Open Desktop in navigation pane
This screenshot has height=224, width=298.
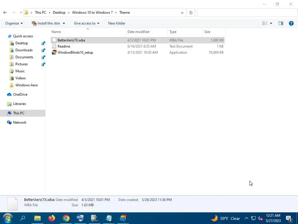pyautogui.click(x=22, y=43)
